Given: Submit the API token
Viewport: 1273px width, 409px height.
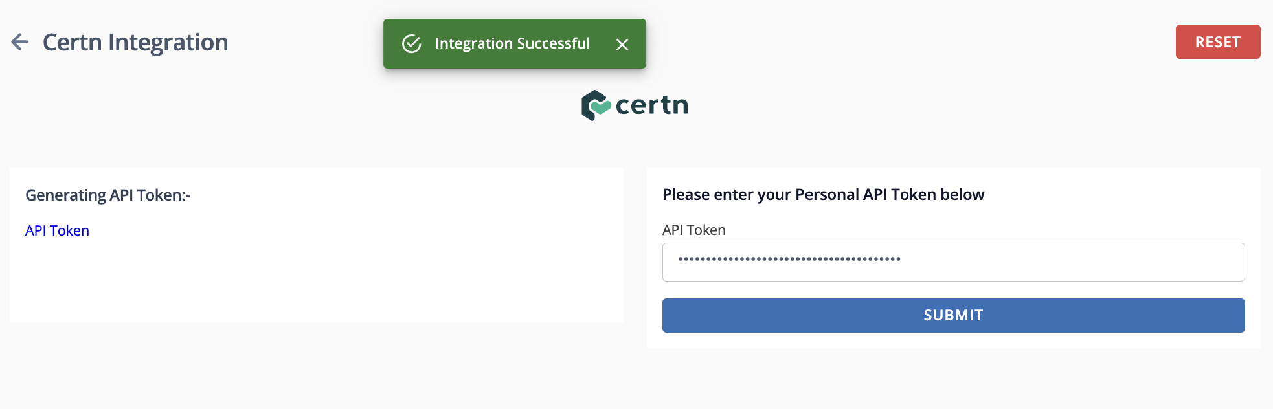Looking at the screenshot, I should [953, 315].
